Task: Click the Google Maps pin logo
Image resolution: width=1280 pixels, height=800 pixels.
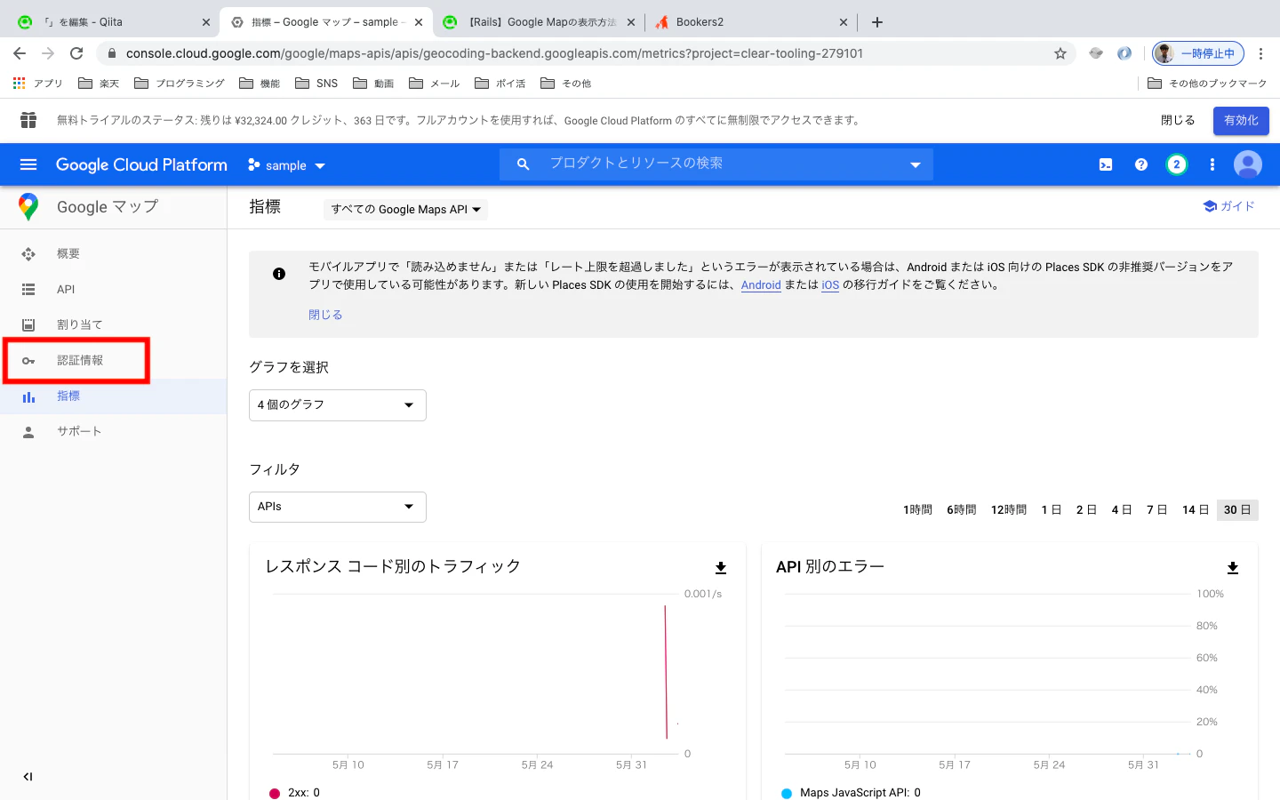Action: pyautogui.click(x=28, y=206)
